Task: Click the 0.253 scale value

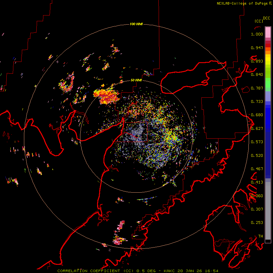Action: [x=257, y=223]
